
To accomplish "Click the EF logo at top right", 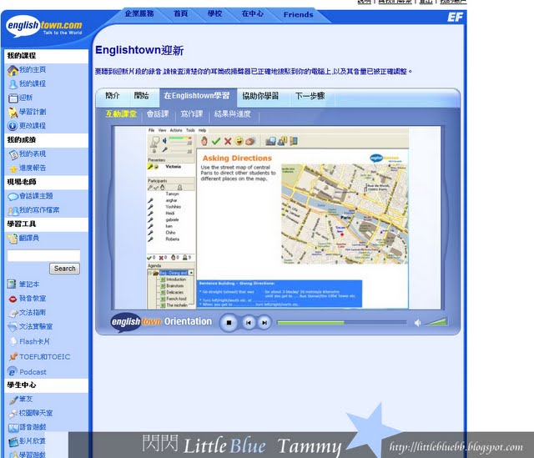I will click(x=456, y=17).
